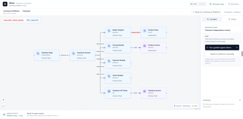Click the 'LOW-LEVEL DESIGN' label
The width and height of the screenshot is (243, 119).
(9, 13)
